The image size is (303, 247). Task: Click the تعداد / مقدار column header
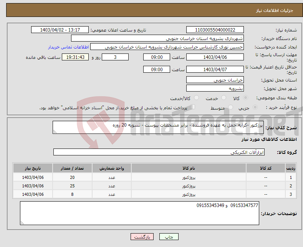click(72, 168)
